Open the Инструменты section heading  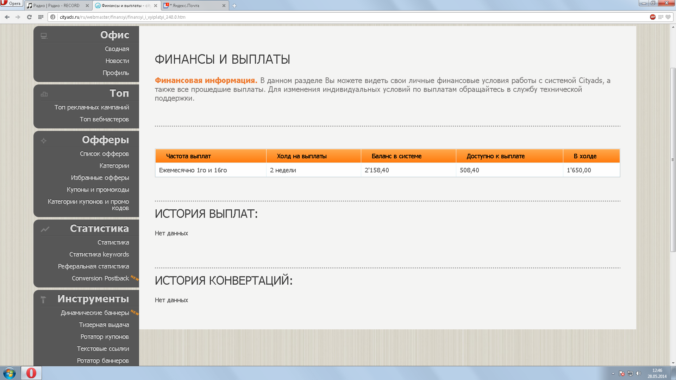point(93,299)
